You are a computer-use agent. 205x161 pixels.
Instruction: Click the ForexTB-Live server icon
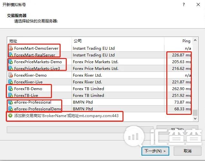(11, 96)
